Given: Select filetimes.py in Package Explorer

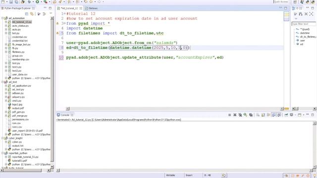Looking at the screenshot, I should (18, 52).
